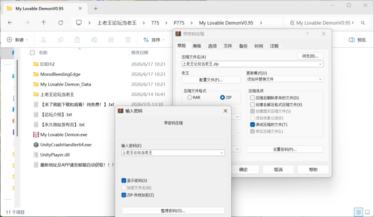This screenshot has width=374, height=217.
Task: Click the 浏览(B)... button
Action: [310, 56]
